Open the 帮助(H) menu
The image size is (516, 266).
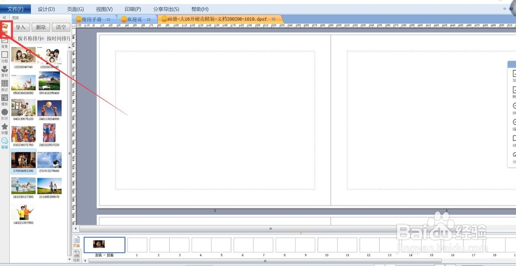click(200, 9)
